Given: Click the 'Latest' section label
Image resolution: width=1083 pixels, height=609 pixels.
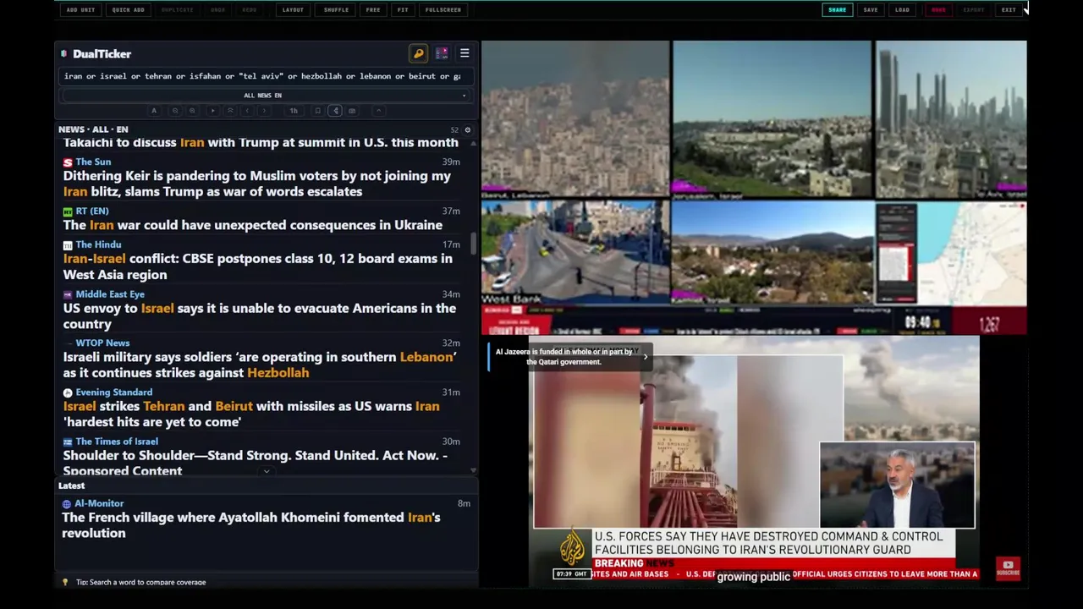Looking at the screenshot, I should [71, 486].
